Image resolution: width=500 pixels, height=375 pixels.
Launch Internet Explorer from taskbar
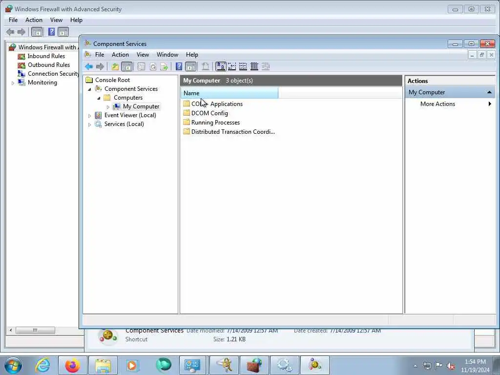(43, 365)
